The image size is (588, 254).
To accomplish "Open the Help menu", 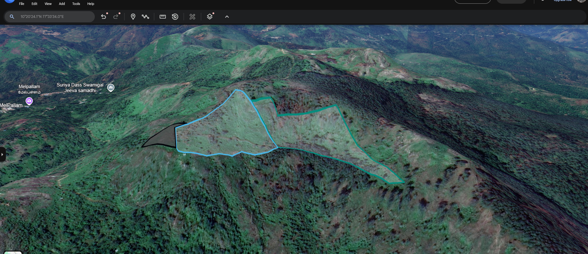I will [x=90, y=4].
